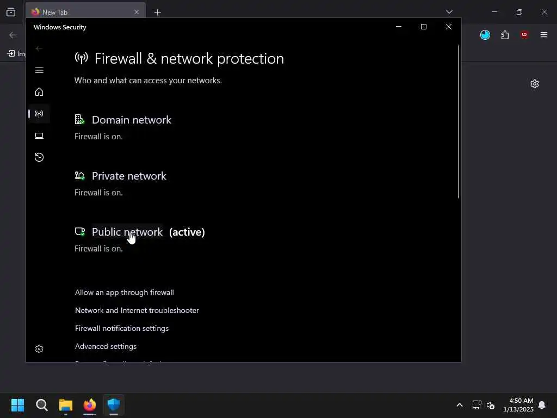Select the Firewall & network protection sidebar icon
Screen dimensions: 557x418
(x=39, y=114)
